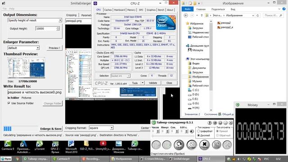Switch to Camtasia 9 on the taskbar
Screen dimensions: 288x162
click(65, 159)
